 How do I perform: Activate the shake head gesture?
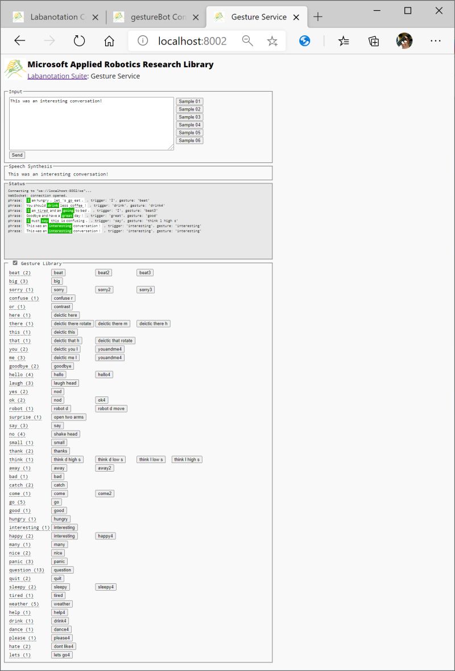coord(66,433)
